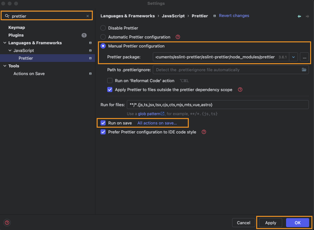314x230 pixels.
Task: Click project icon next to Revert changes
Action: pyautogui.click(x=214, y=16)
